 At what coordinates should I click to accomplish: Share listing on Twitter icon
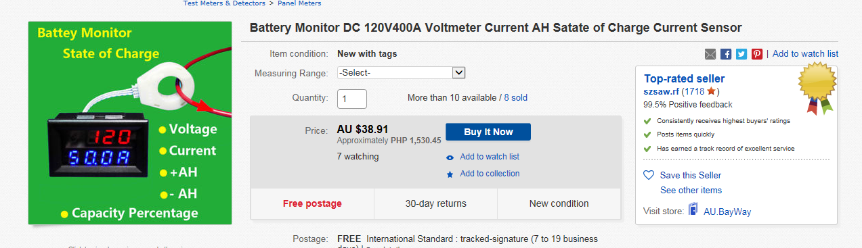tap(741, 54)
